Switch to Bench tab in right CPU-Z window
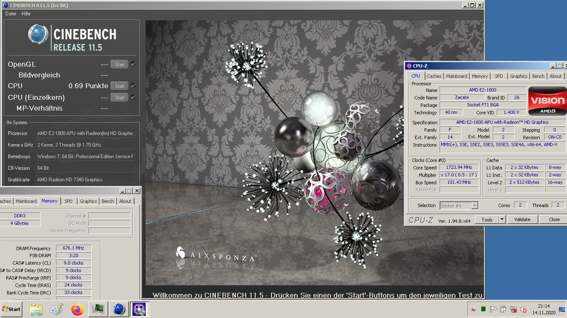This screenshot has width=567, height=318. [x=538, y=76]
